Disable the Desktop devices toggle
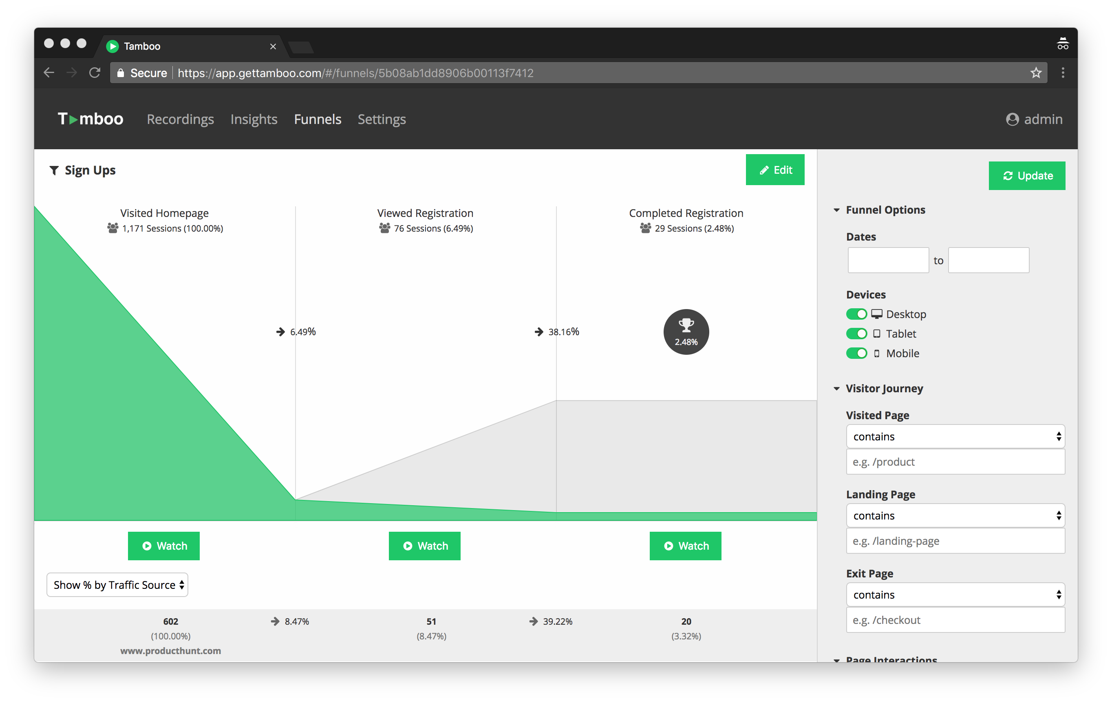Viewport: 1112px width, 703px height. coord(856,314)
